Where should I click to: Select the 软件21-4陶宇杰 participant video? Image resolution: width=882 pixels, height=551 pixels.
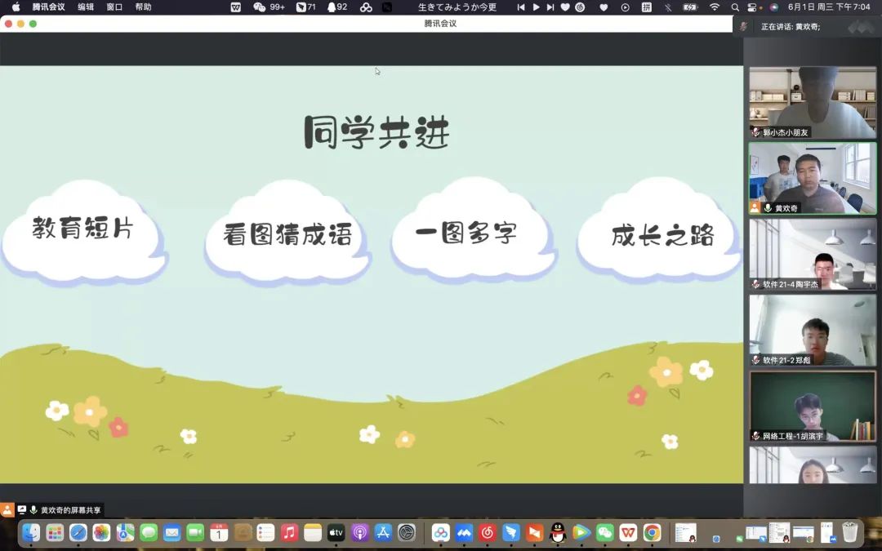[x=813, y=254]
